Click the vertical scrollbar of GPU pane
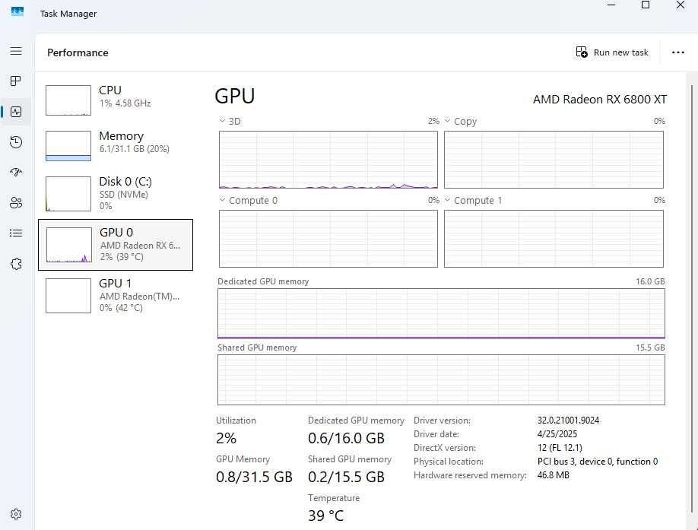Image resolution: width=698 pixels, height=530 pixels. 692,298
